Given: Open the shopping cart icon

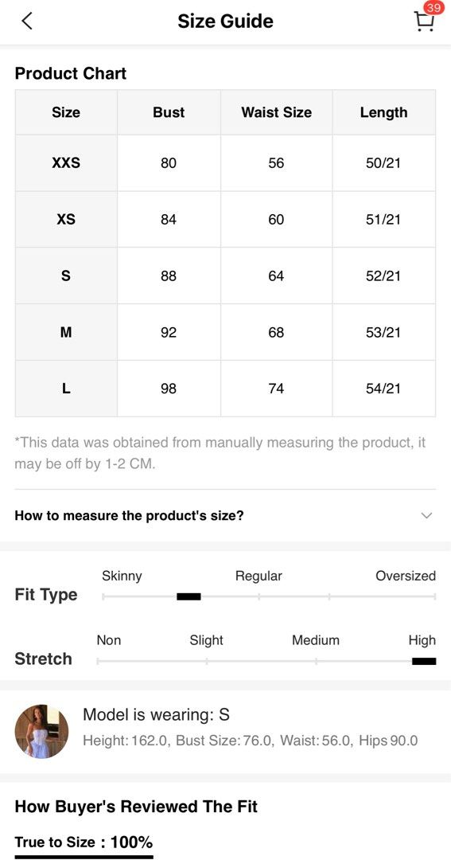Looking at the screenshot, I should (423, 22).
